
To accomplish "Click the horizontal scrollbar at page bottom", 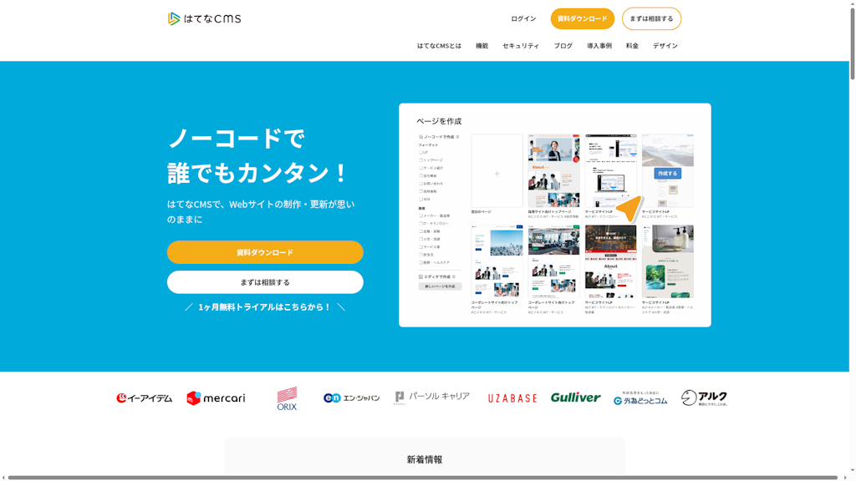I will (x=418, y=478).
